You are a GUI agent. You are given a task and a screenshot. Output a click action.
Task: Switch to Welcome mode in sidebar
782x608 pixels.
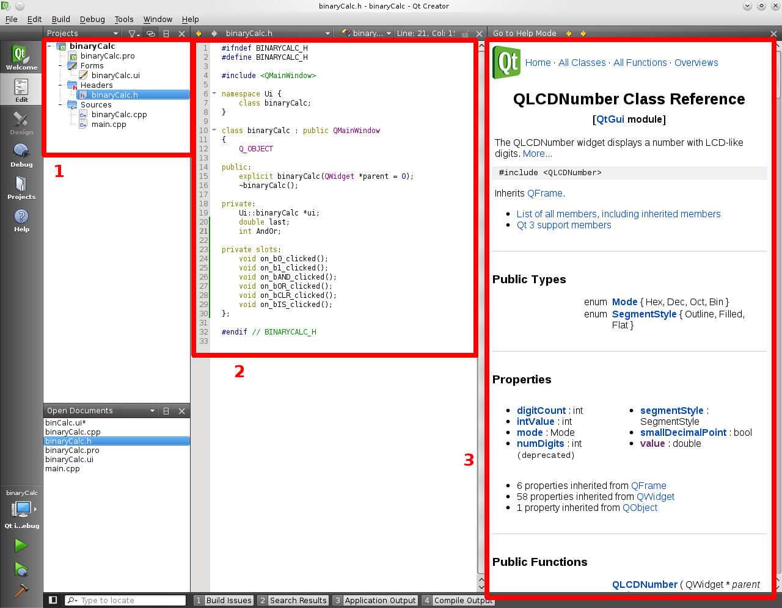coord(21,57)
